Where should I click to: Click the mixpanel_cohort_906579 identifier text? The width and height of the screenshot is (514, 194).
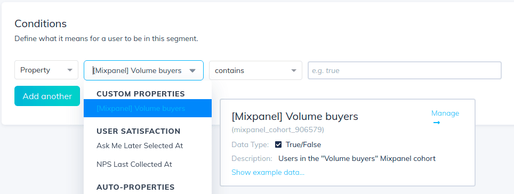pos(278,130)
